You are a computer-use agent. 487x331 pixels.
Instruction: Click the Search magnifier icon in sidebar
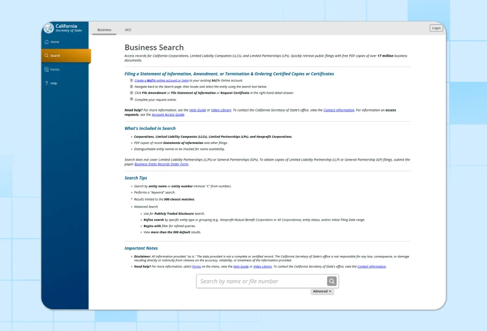47,56
